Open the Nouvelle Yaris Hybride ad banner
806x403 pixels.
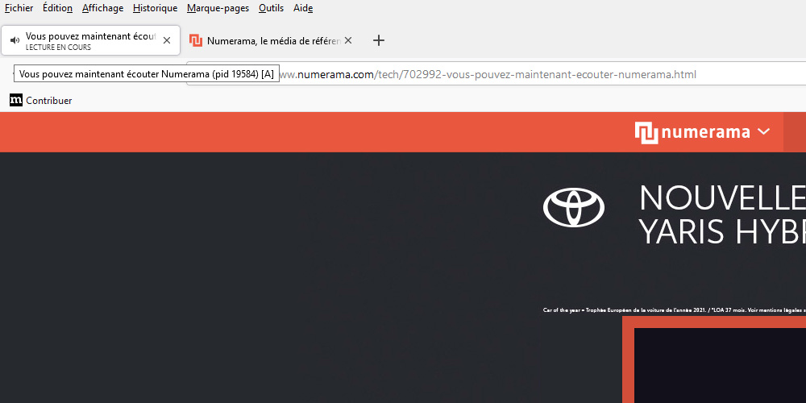(x=722, y=214)
